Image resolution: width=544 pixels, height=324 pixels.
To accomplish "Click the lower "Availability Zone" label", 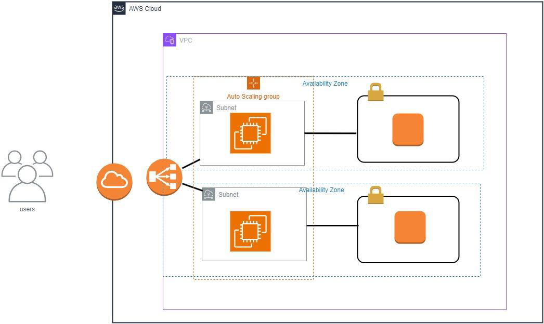I will (321, 190).
